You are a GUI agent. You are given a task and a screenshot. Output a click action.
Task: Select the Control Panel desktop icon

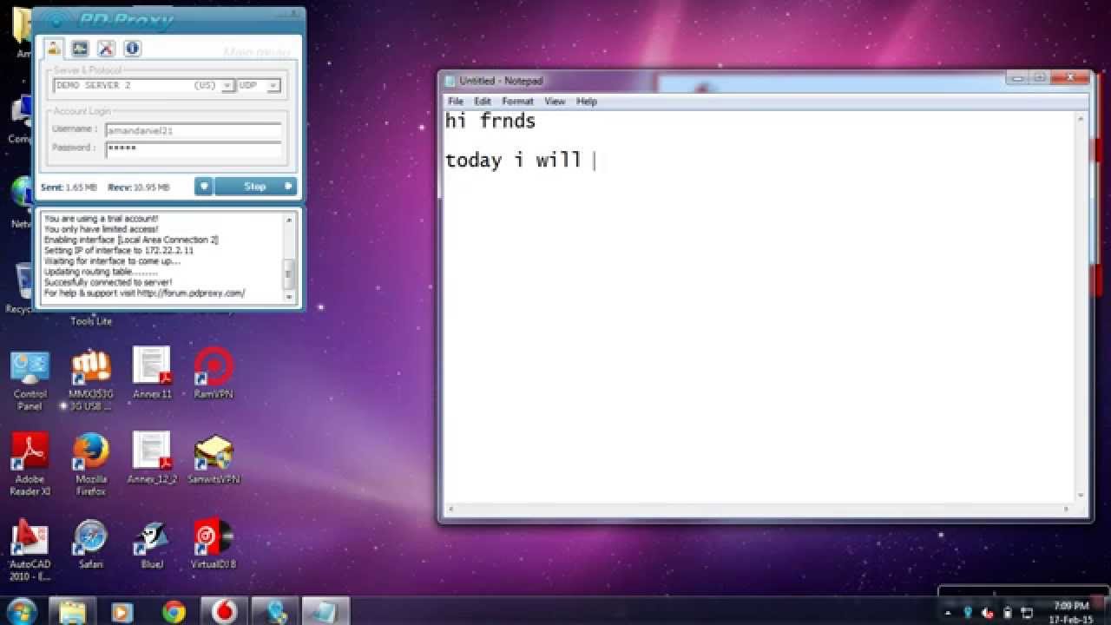coord(30,379)
